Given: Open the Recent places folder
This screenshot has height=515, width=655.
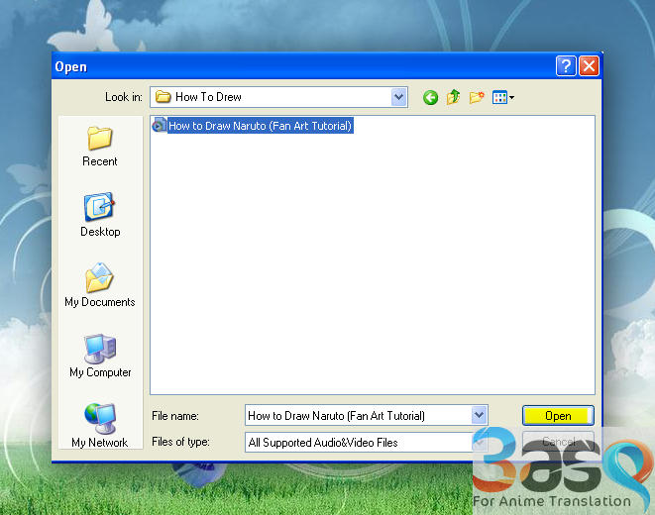Looking at the screenshot, I should 100,147.
